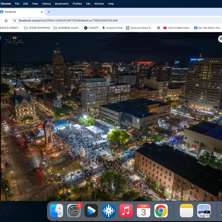View site information icon in address bar
222x222 pixels.
tap(15, 20)
